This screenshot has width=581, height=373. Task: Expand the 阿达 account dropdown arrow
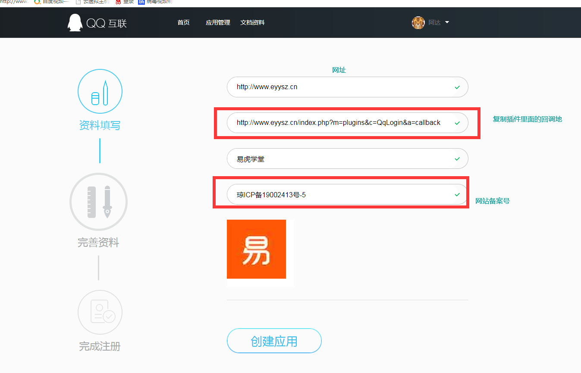click(x=447, y=22)
